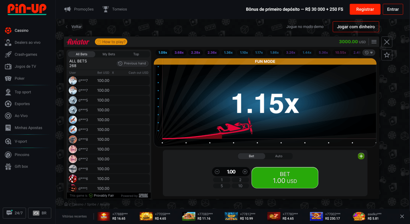410x224 pixels.
Task: Switch bet panel to Auto mode
Action: (279, 156)
